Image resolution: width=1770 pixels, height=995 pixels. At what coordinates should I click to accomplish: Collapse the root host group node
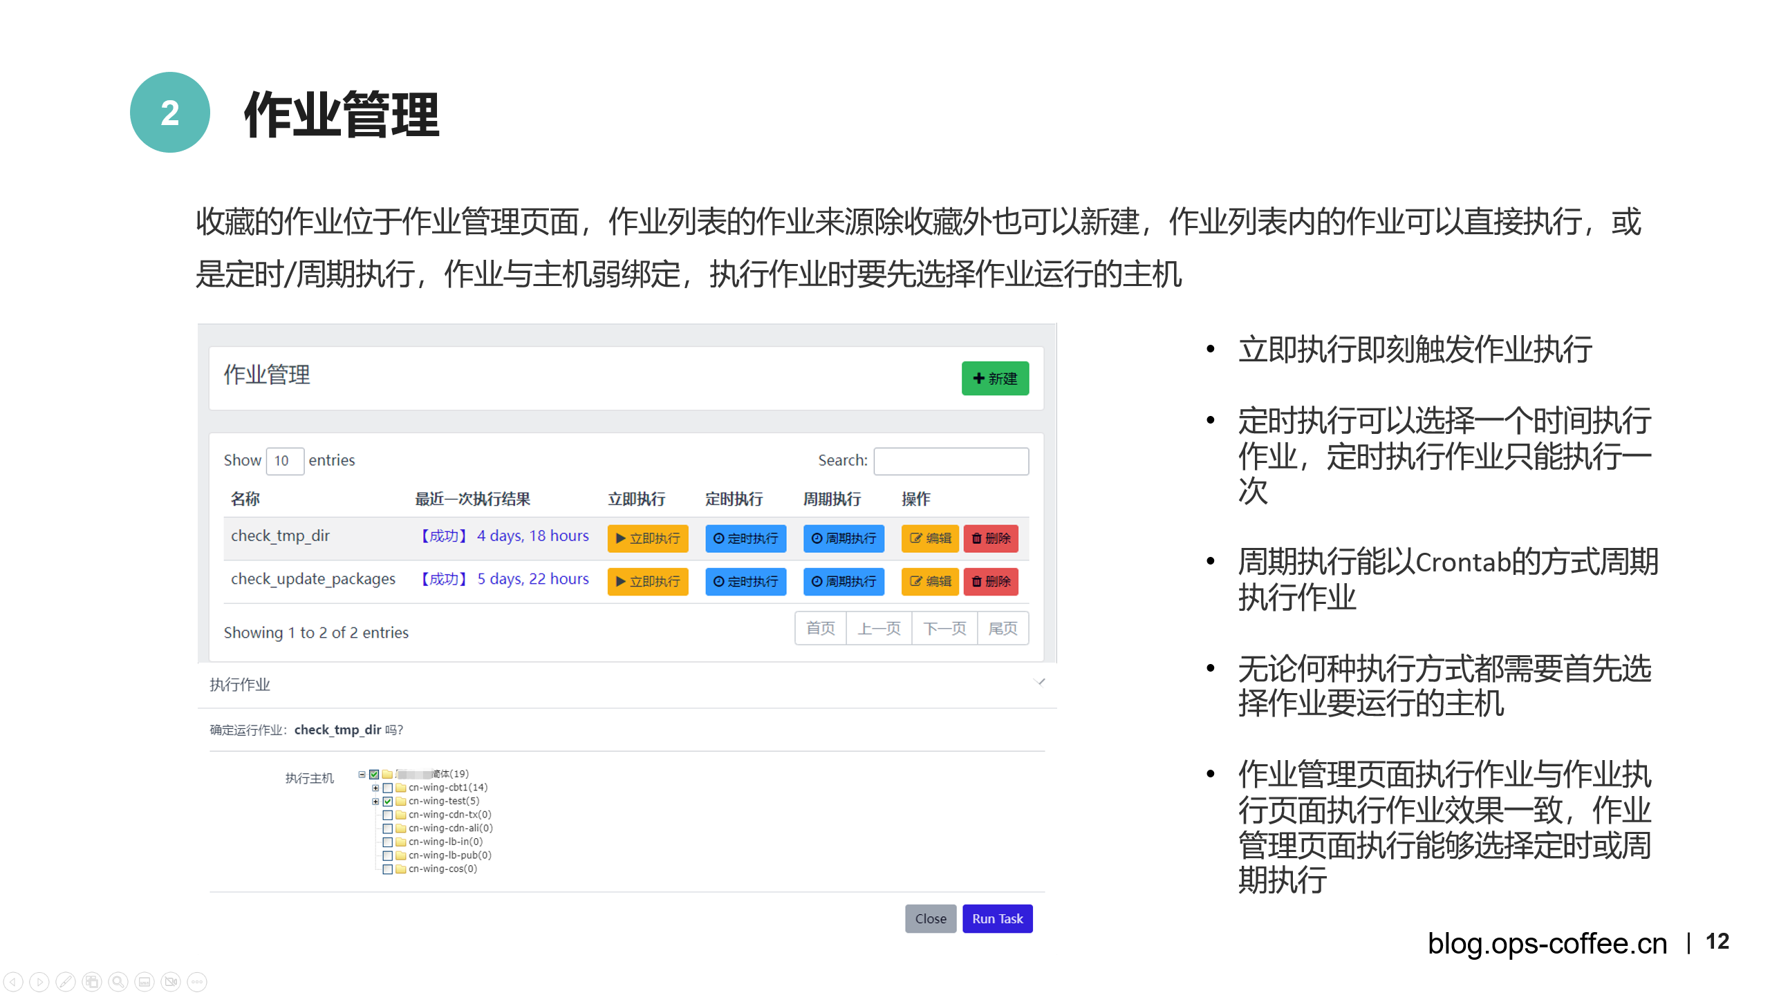pos(362,775)
